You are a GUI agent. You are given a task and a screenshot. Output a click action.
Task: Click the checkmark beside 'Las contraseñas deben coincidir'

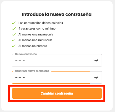tap(14, 23)
